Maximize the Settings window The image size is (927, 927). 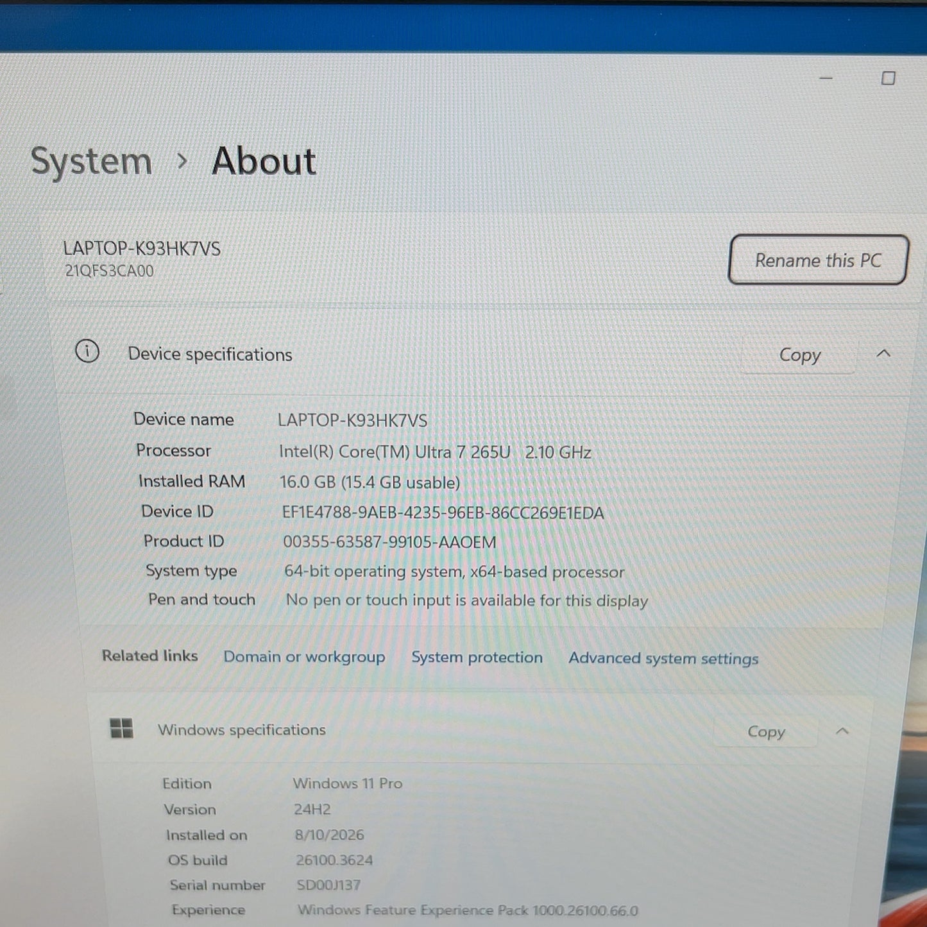coord(889,78)
